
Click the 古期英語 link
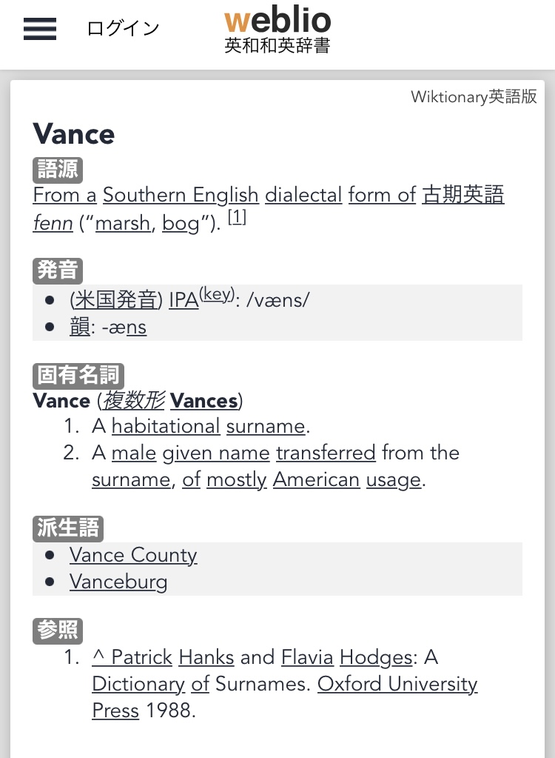[463, 195]
